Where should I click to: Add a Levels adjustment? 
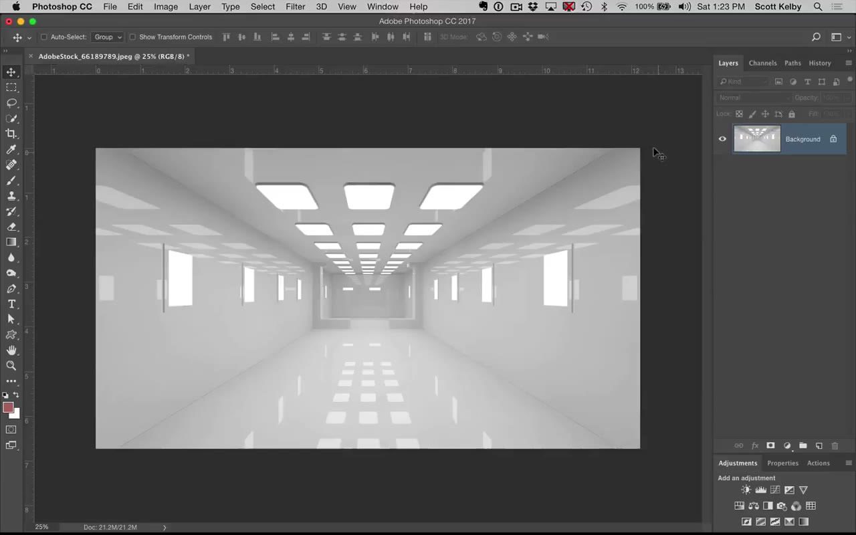pos(760,490)
